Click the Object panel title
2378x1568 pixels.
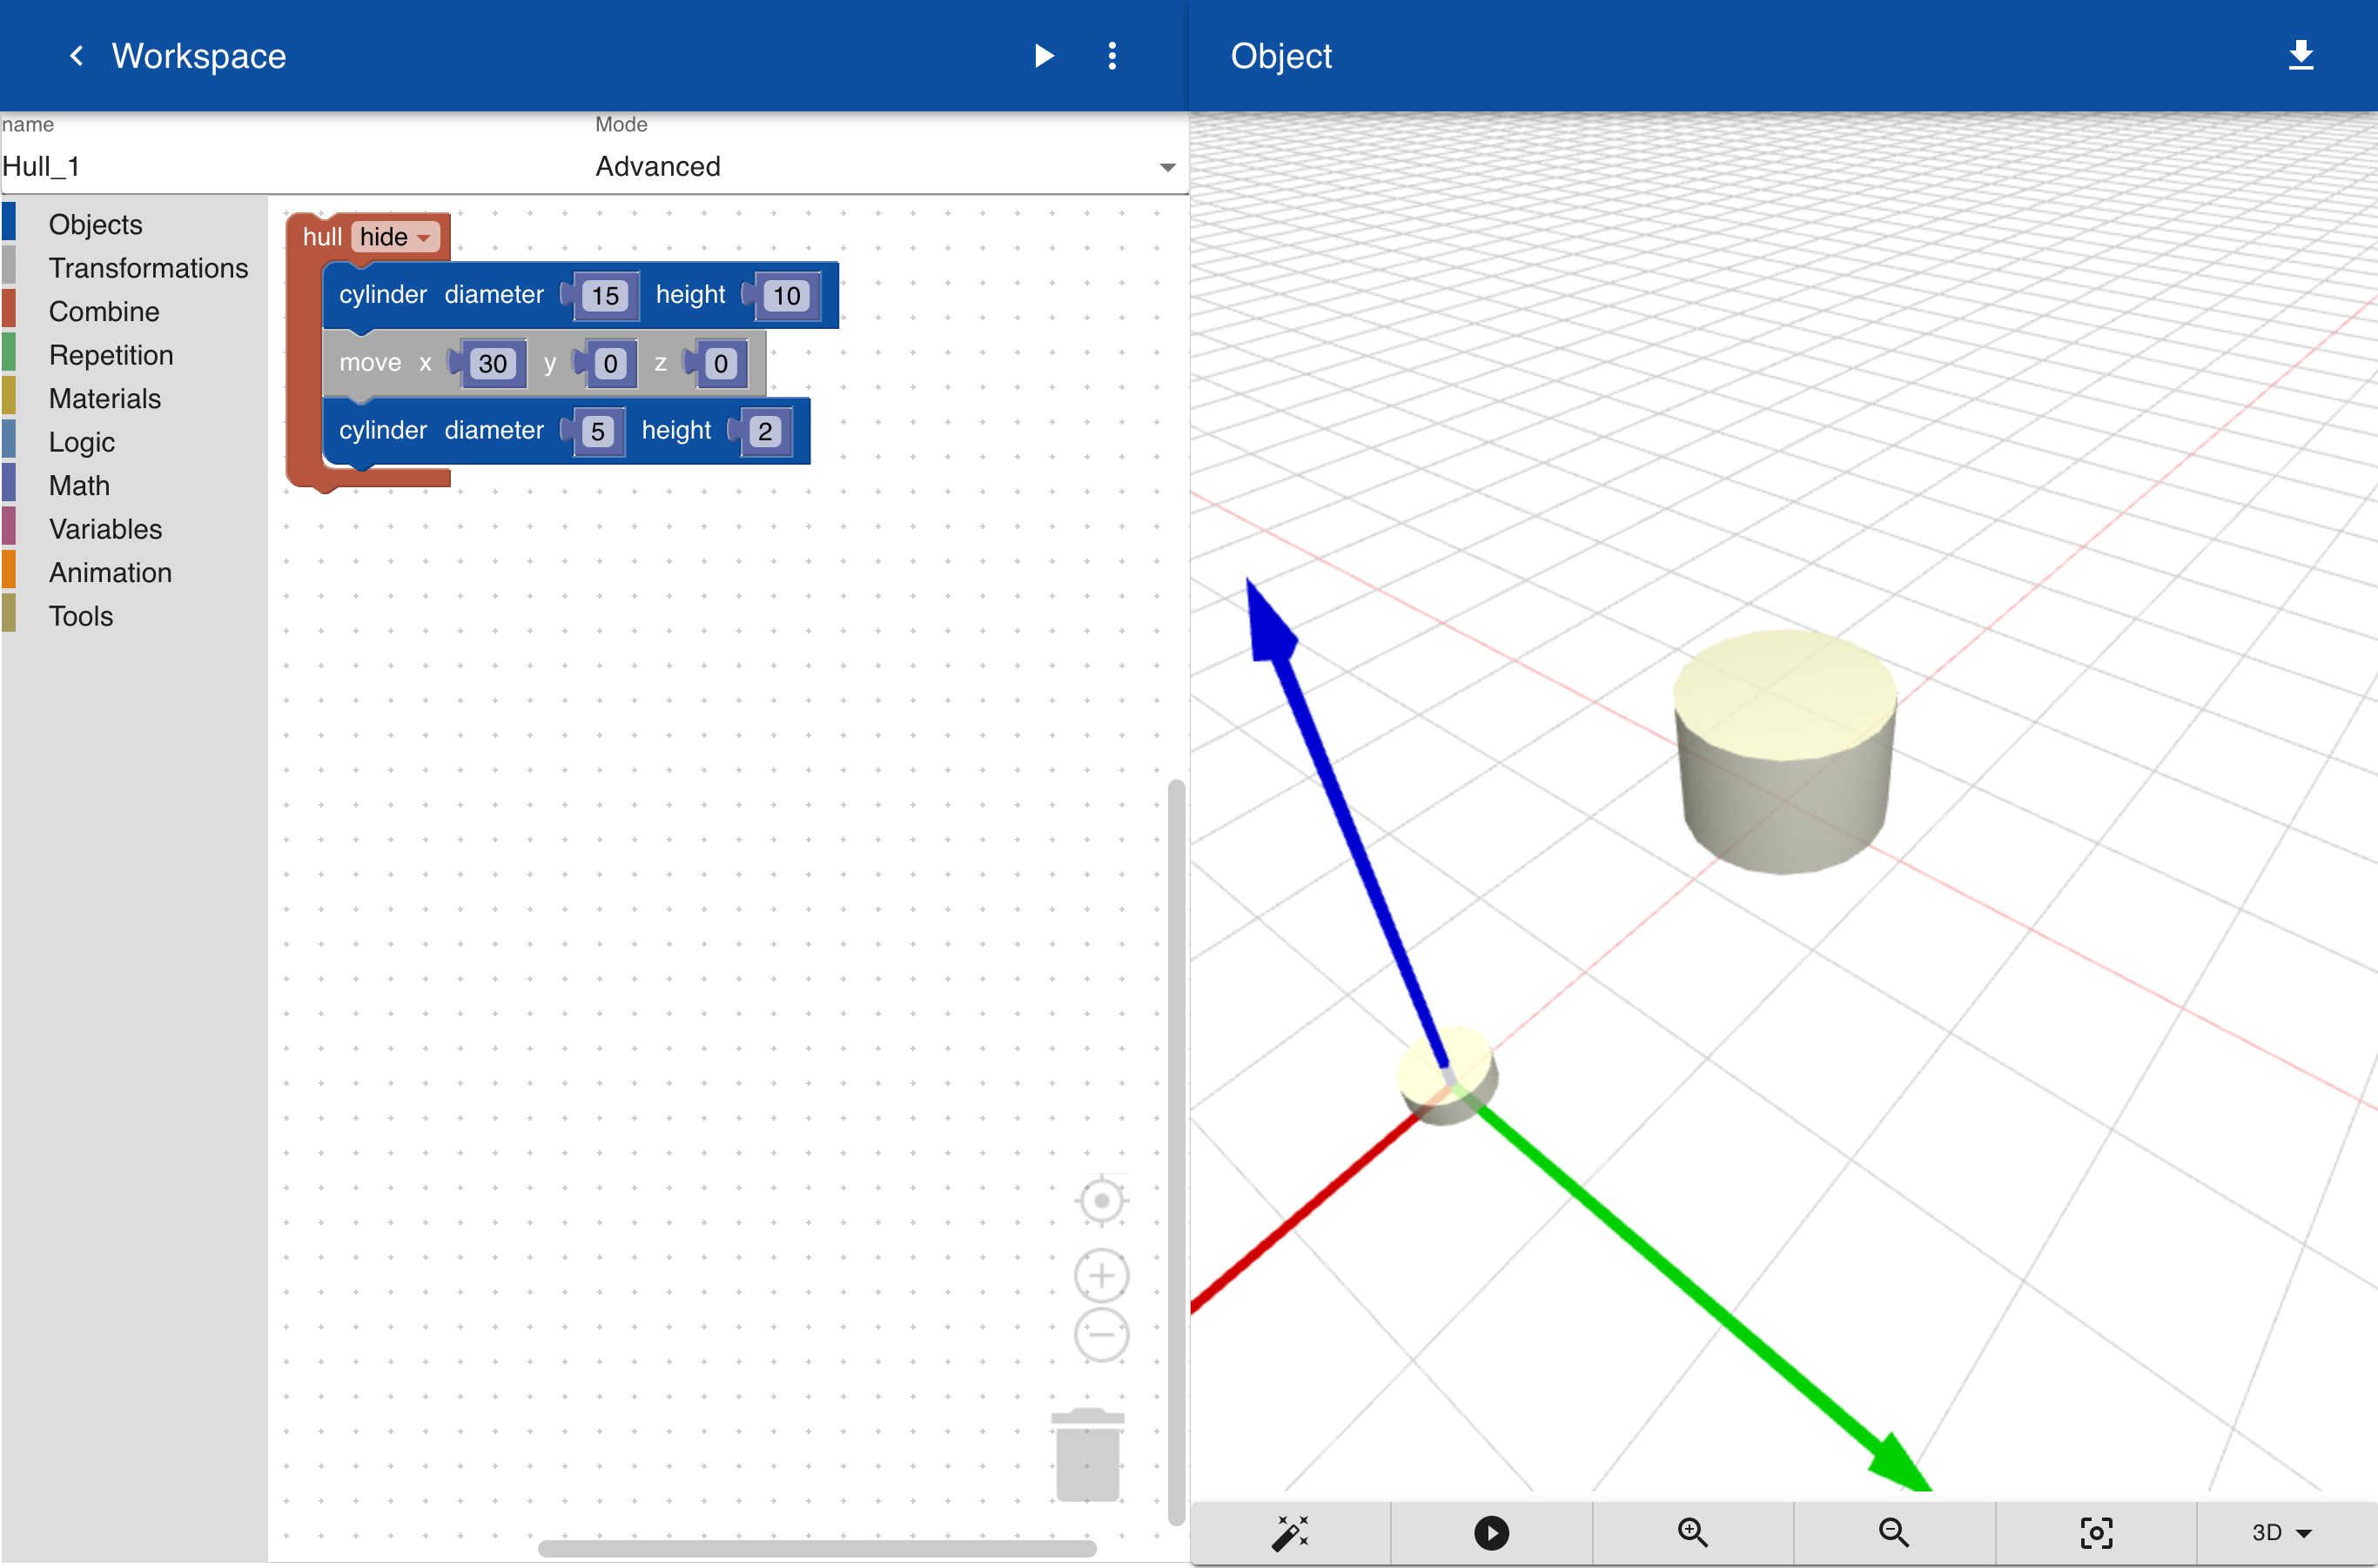point(1280,56)
